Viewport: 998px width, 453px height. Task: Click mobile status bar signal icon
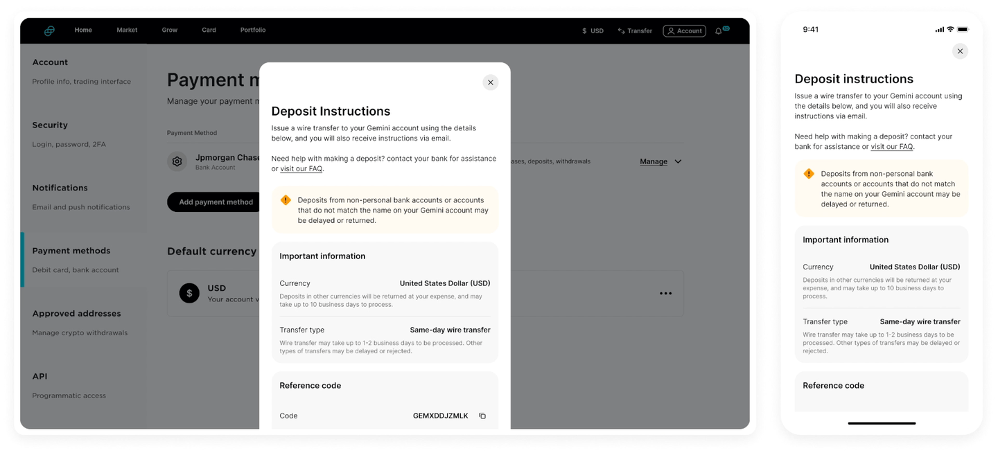(x=939, y=30)
